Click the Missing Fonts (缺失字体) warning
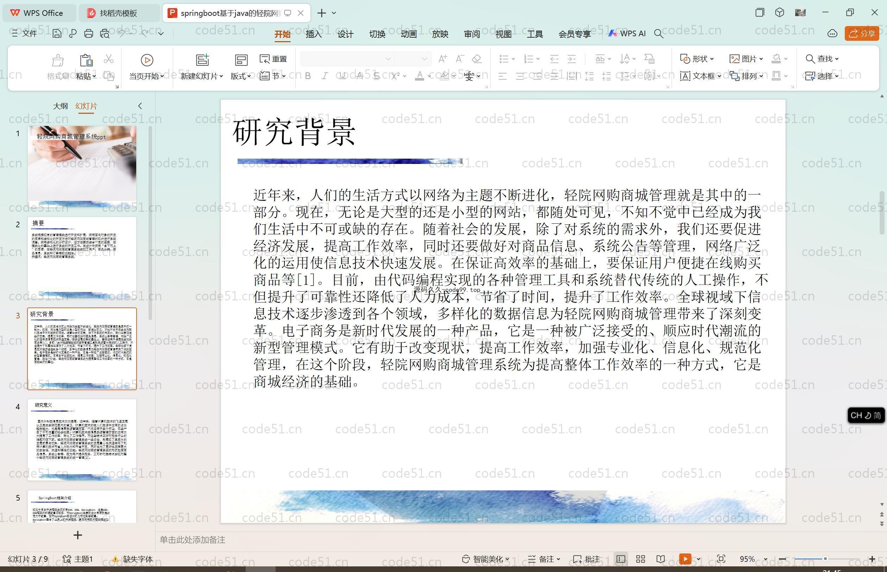This screenshot has width=887, height=572. (x=132, y=559)
